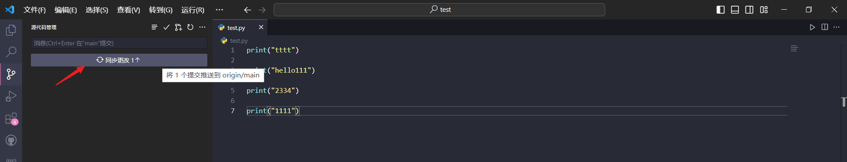
Task: Focus the commit message input field
Action: pos(119,43)
